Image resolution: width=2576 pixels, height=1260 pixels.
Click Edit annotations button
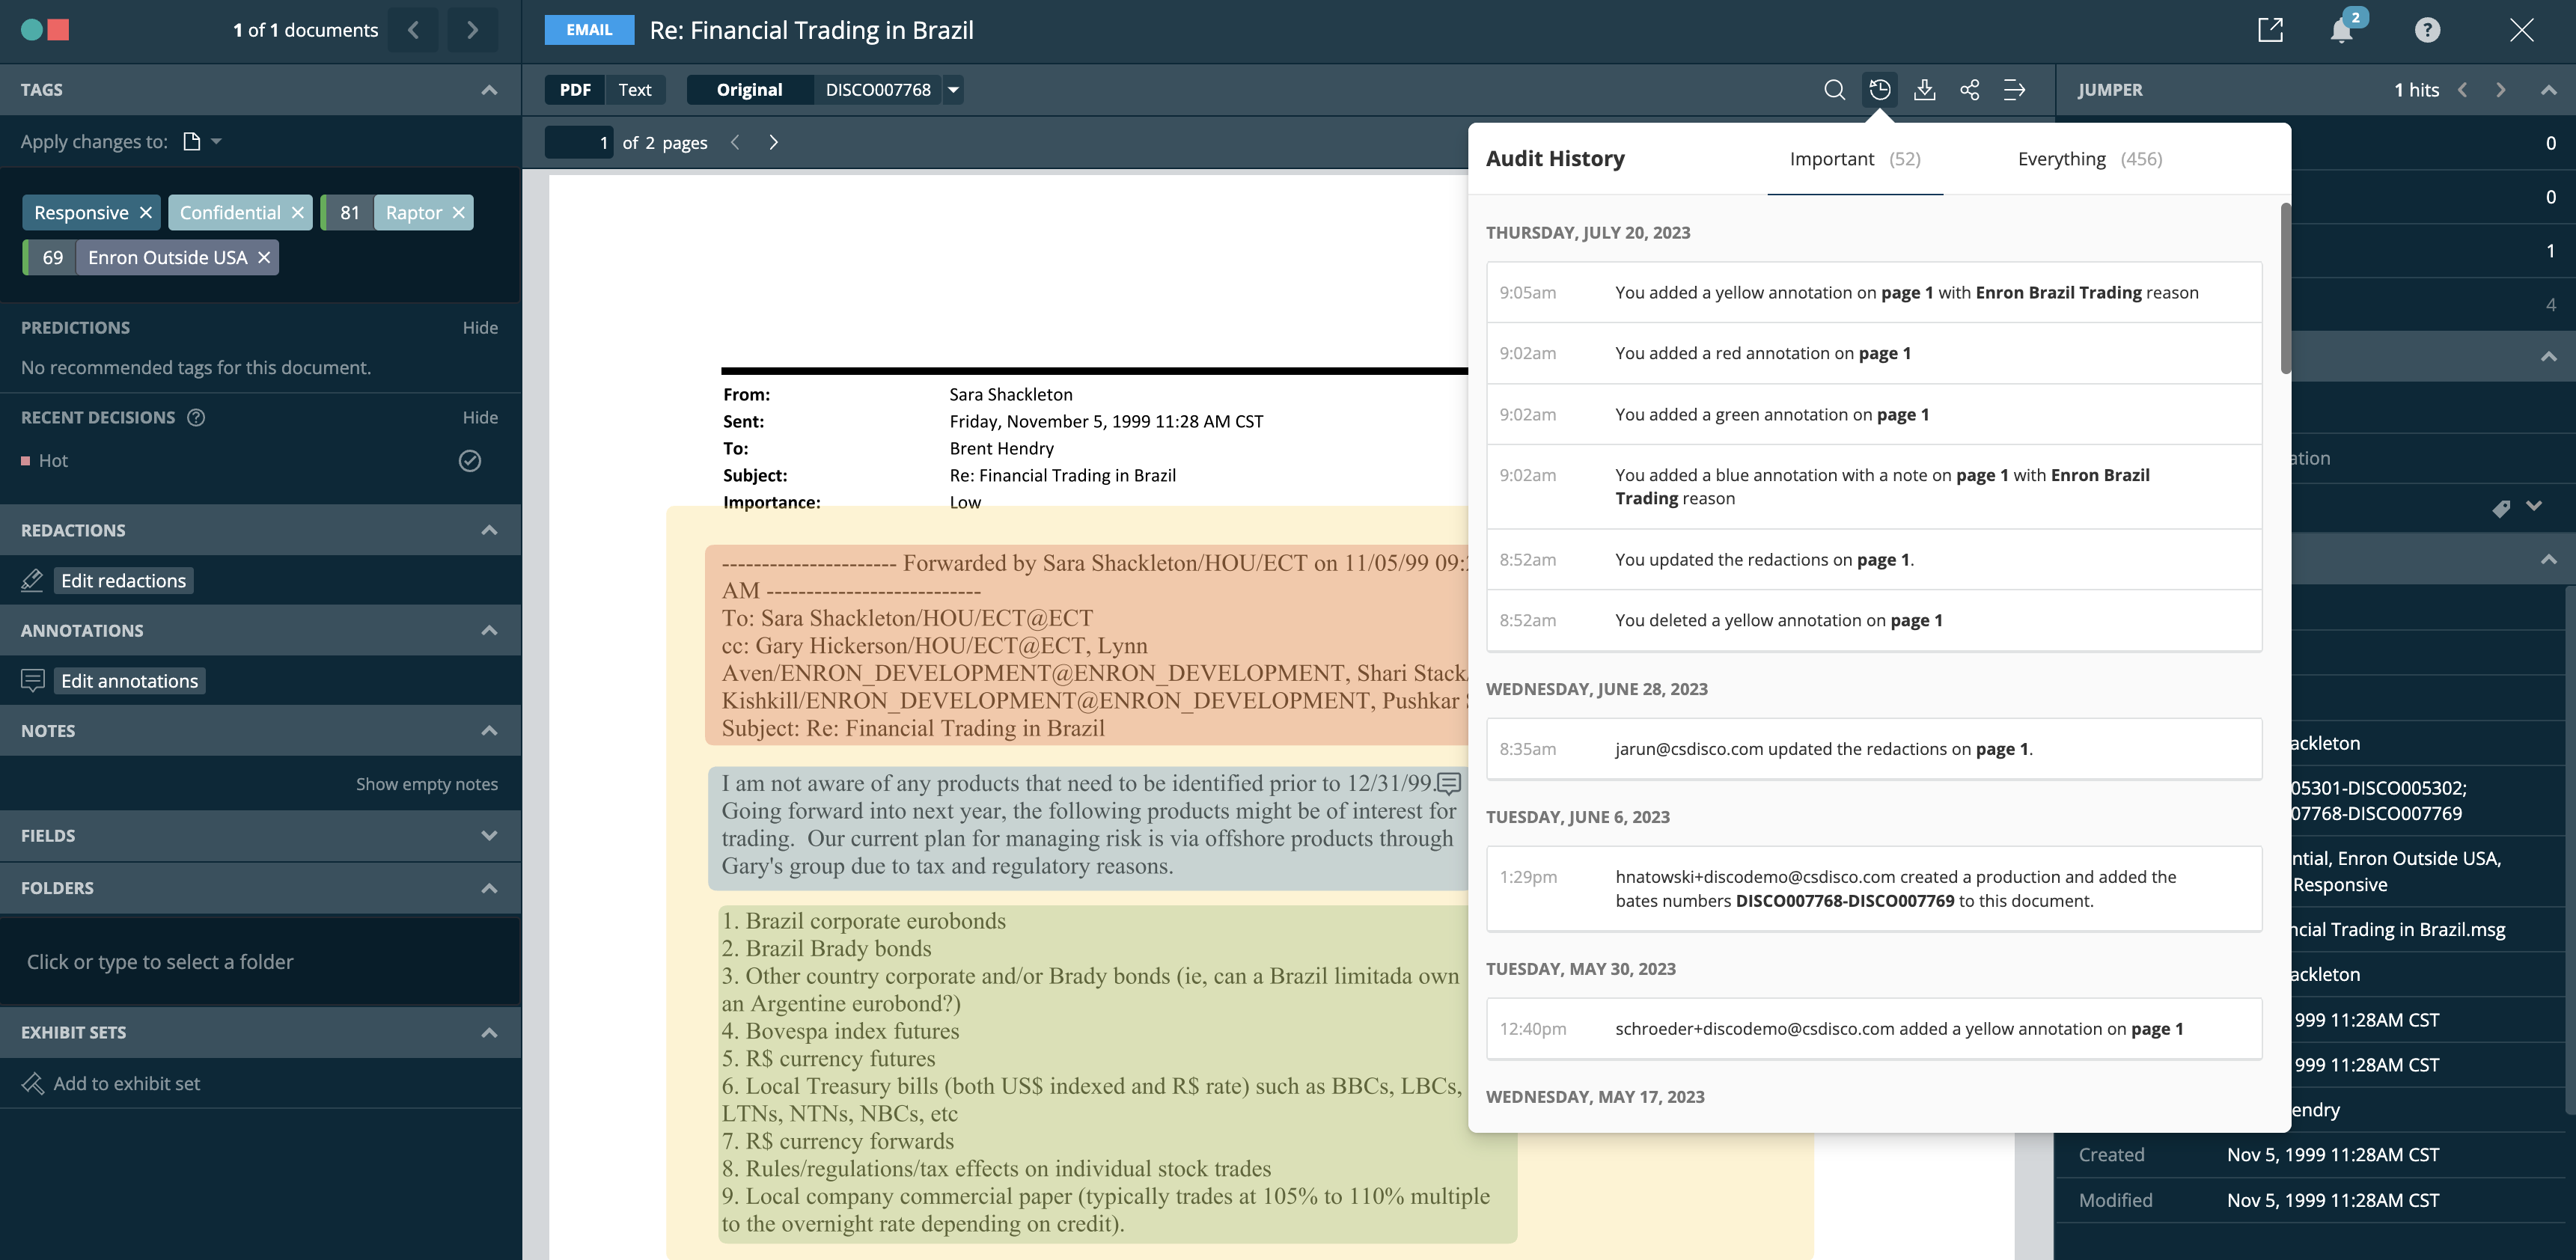coord(129,680)
